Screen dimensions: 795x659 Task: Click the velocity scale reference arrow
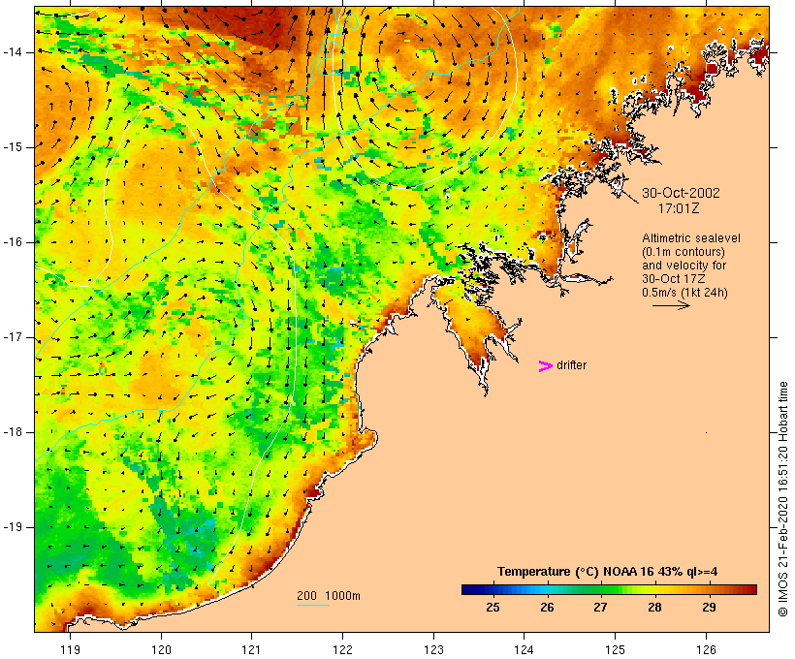pyautogui.click(x=671, y=305)
